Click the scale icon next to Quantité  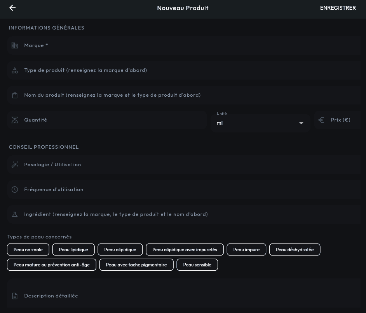coord(15,120)
